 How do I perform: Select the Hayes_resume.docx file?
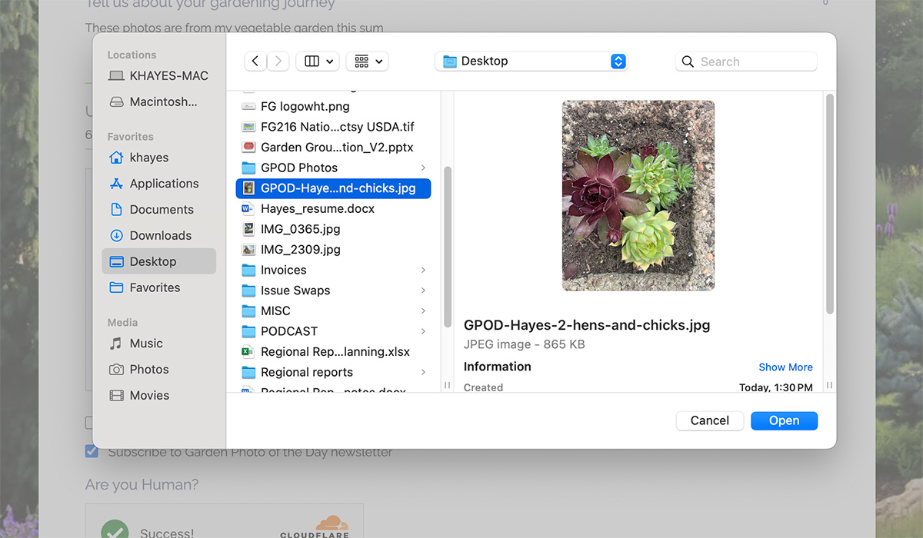pyautogui.click(x=317, y=208)
